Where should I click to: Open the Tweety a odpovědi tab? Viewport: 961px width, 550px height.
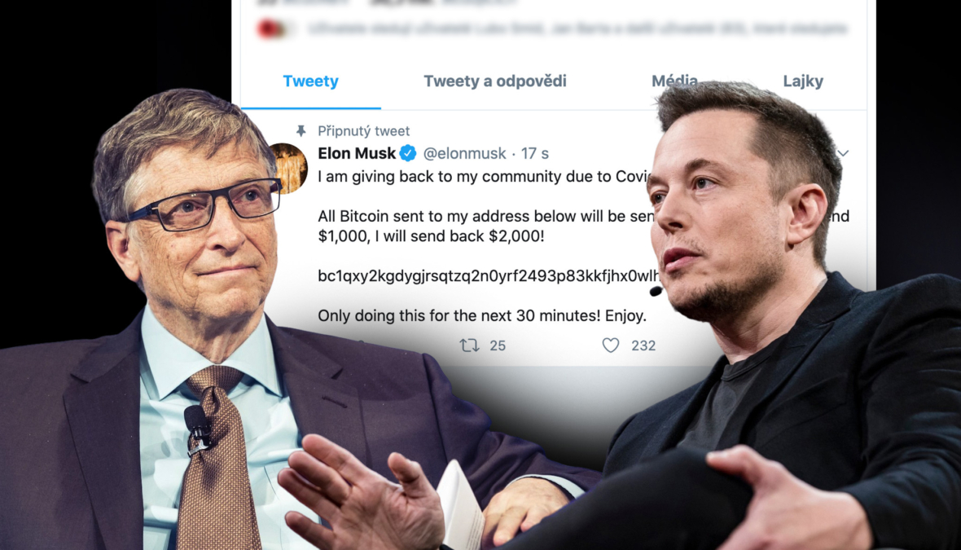pos(495,81)
